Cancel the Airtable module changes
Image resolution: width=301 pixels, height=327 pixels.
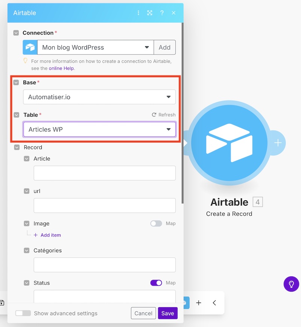tap(143, 313)
